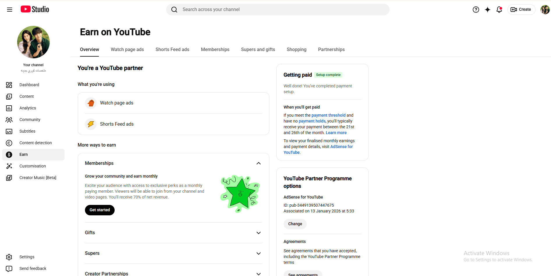This screenshot has height=276, width=551.
Task: Open Content detection from the sidebar
Action: coord(33,143)
